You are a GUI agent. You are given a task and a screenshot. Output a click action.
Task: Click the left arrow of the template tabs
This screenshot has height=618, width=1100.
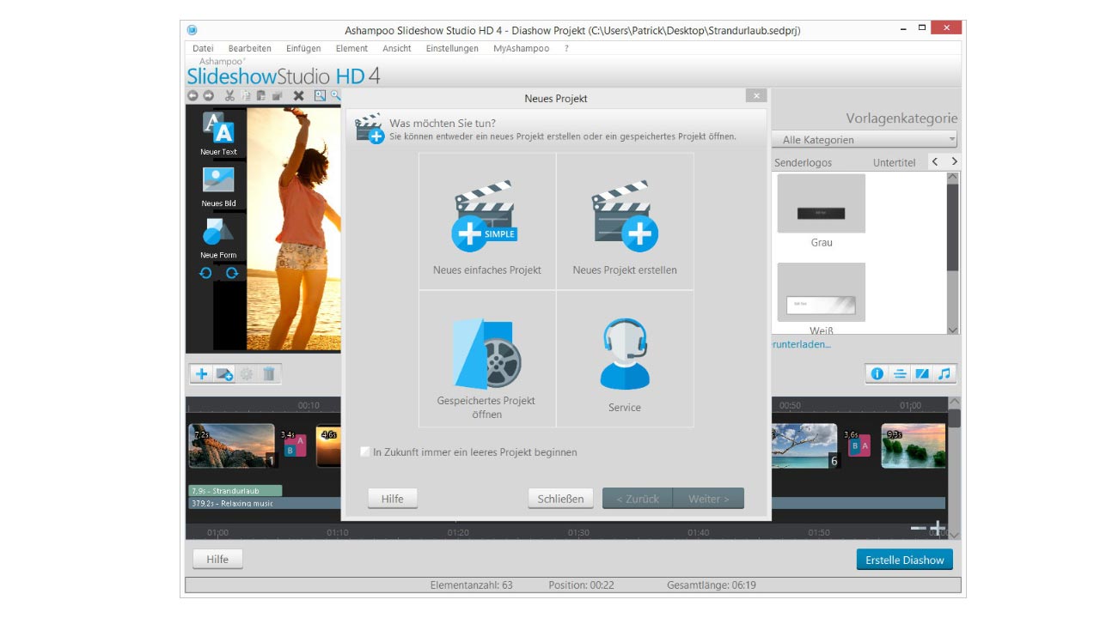coord(936,161)
